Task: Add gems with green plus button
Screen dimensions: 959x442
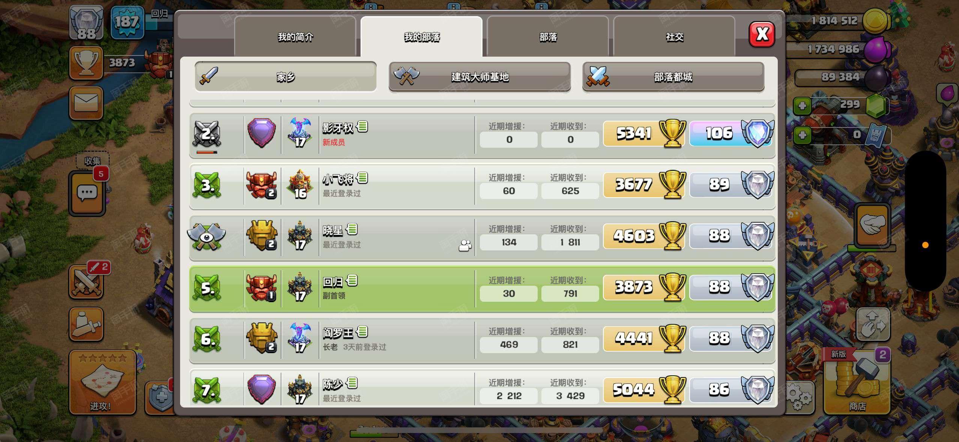Action: point(802,106)
